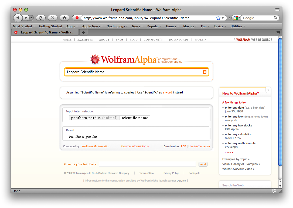Show all tabs list icon
Viewport: 293px width, 208px height.
[278, 32]
